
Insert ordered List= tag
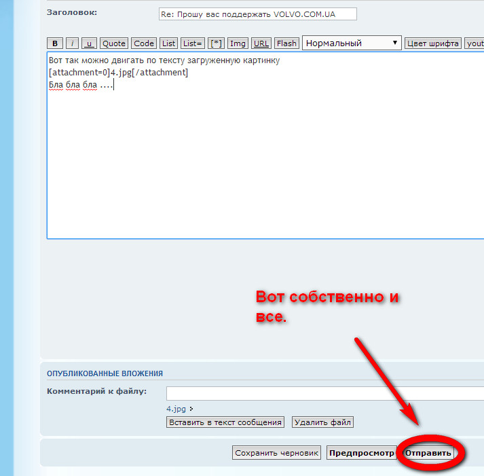point(193,43)
